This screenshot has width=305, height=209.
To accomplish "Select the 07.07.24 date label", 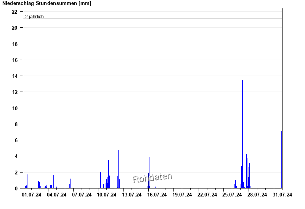I will coord(82,195).
